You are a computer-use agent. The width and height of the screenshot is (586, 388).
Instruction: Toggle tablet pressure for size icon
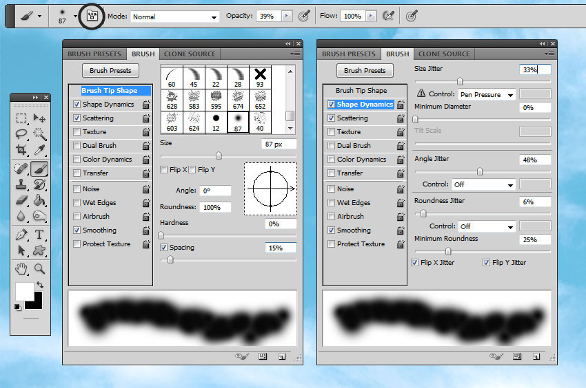point(411,16)
